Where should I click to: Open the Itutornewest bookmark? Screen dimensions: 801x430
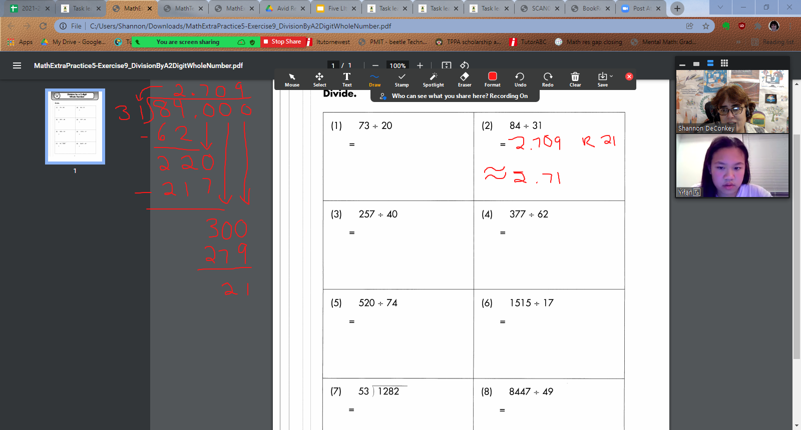click(328, 42)
